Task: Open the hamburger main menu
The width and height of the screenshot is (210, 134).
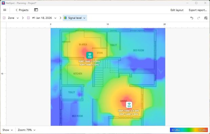Action: point(5,10)
